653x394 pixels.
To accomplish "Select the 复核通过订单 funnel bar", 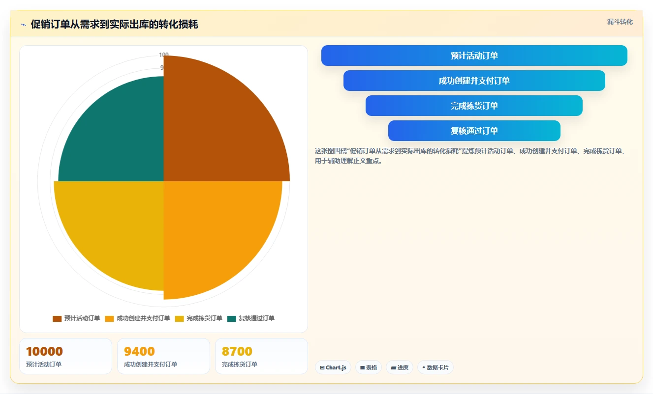I will click(474, 131).
